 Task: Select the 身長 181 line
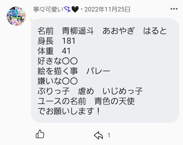pos(56,41)
